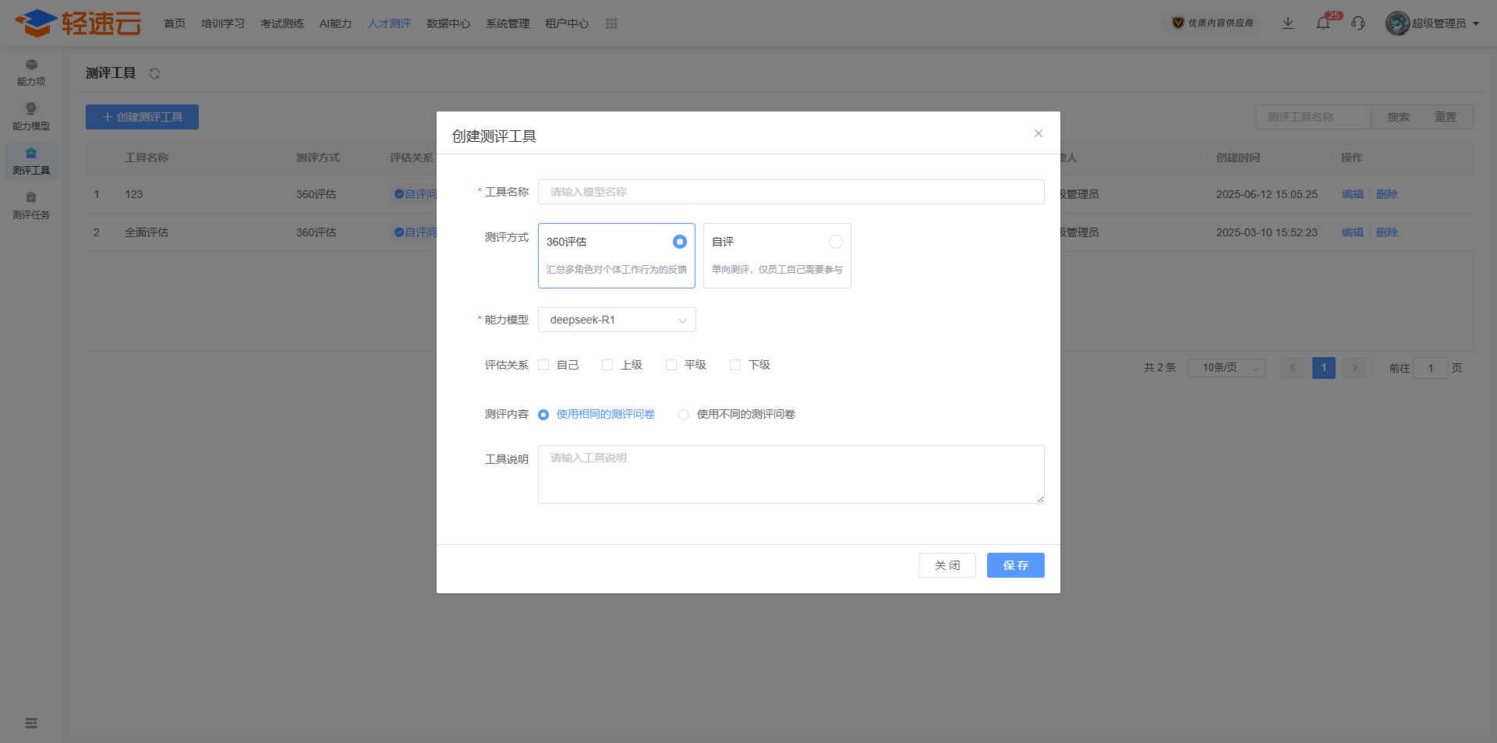1497x743 pixels.
Task: Click the download icon in header
Action: pos(1288,23)
